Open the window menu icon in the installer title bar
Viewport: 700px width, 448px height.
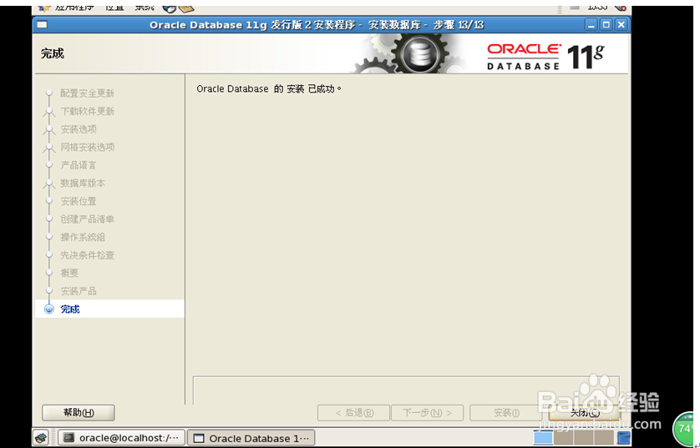(x=43, y=24)
